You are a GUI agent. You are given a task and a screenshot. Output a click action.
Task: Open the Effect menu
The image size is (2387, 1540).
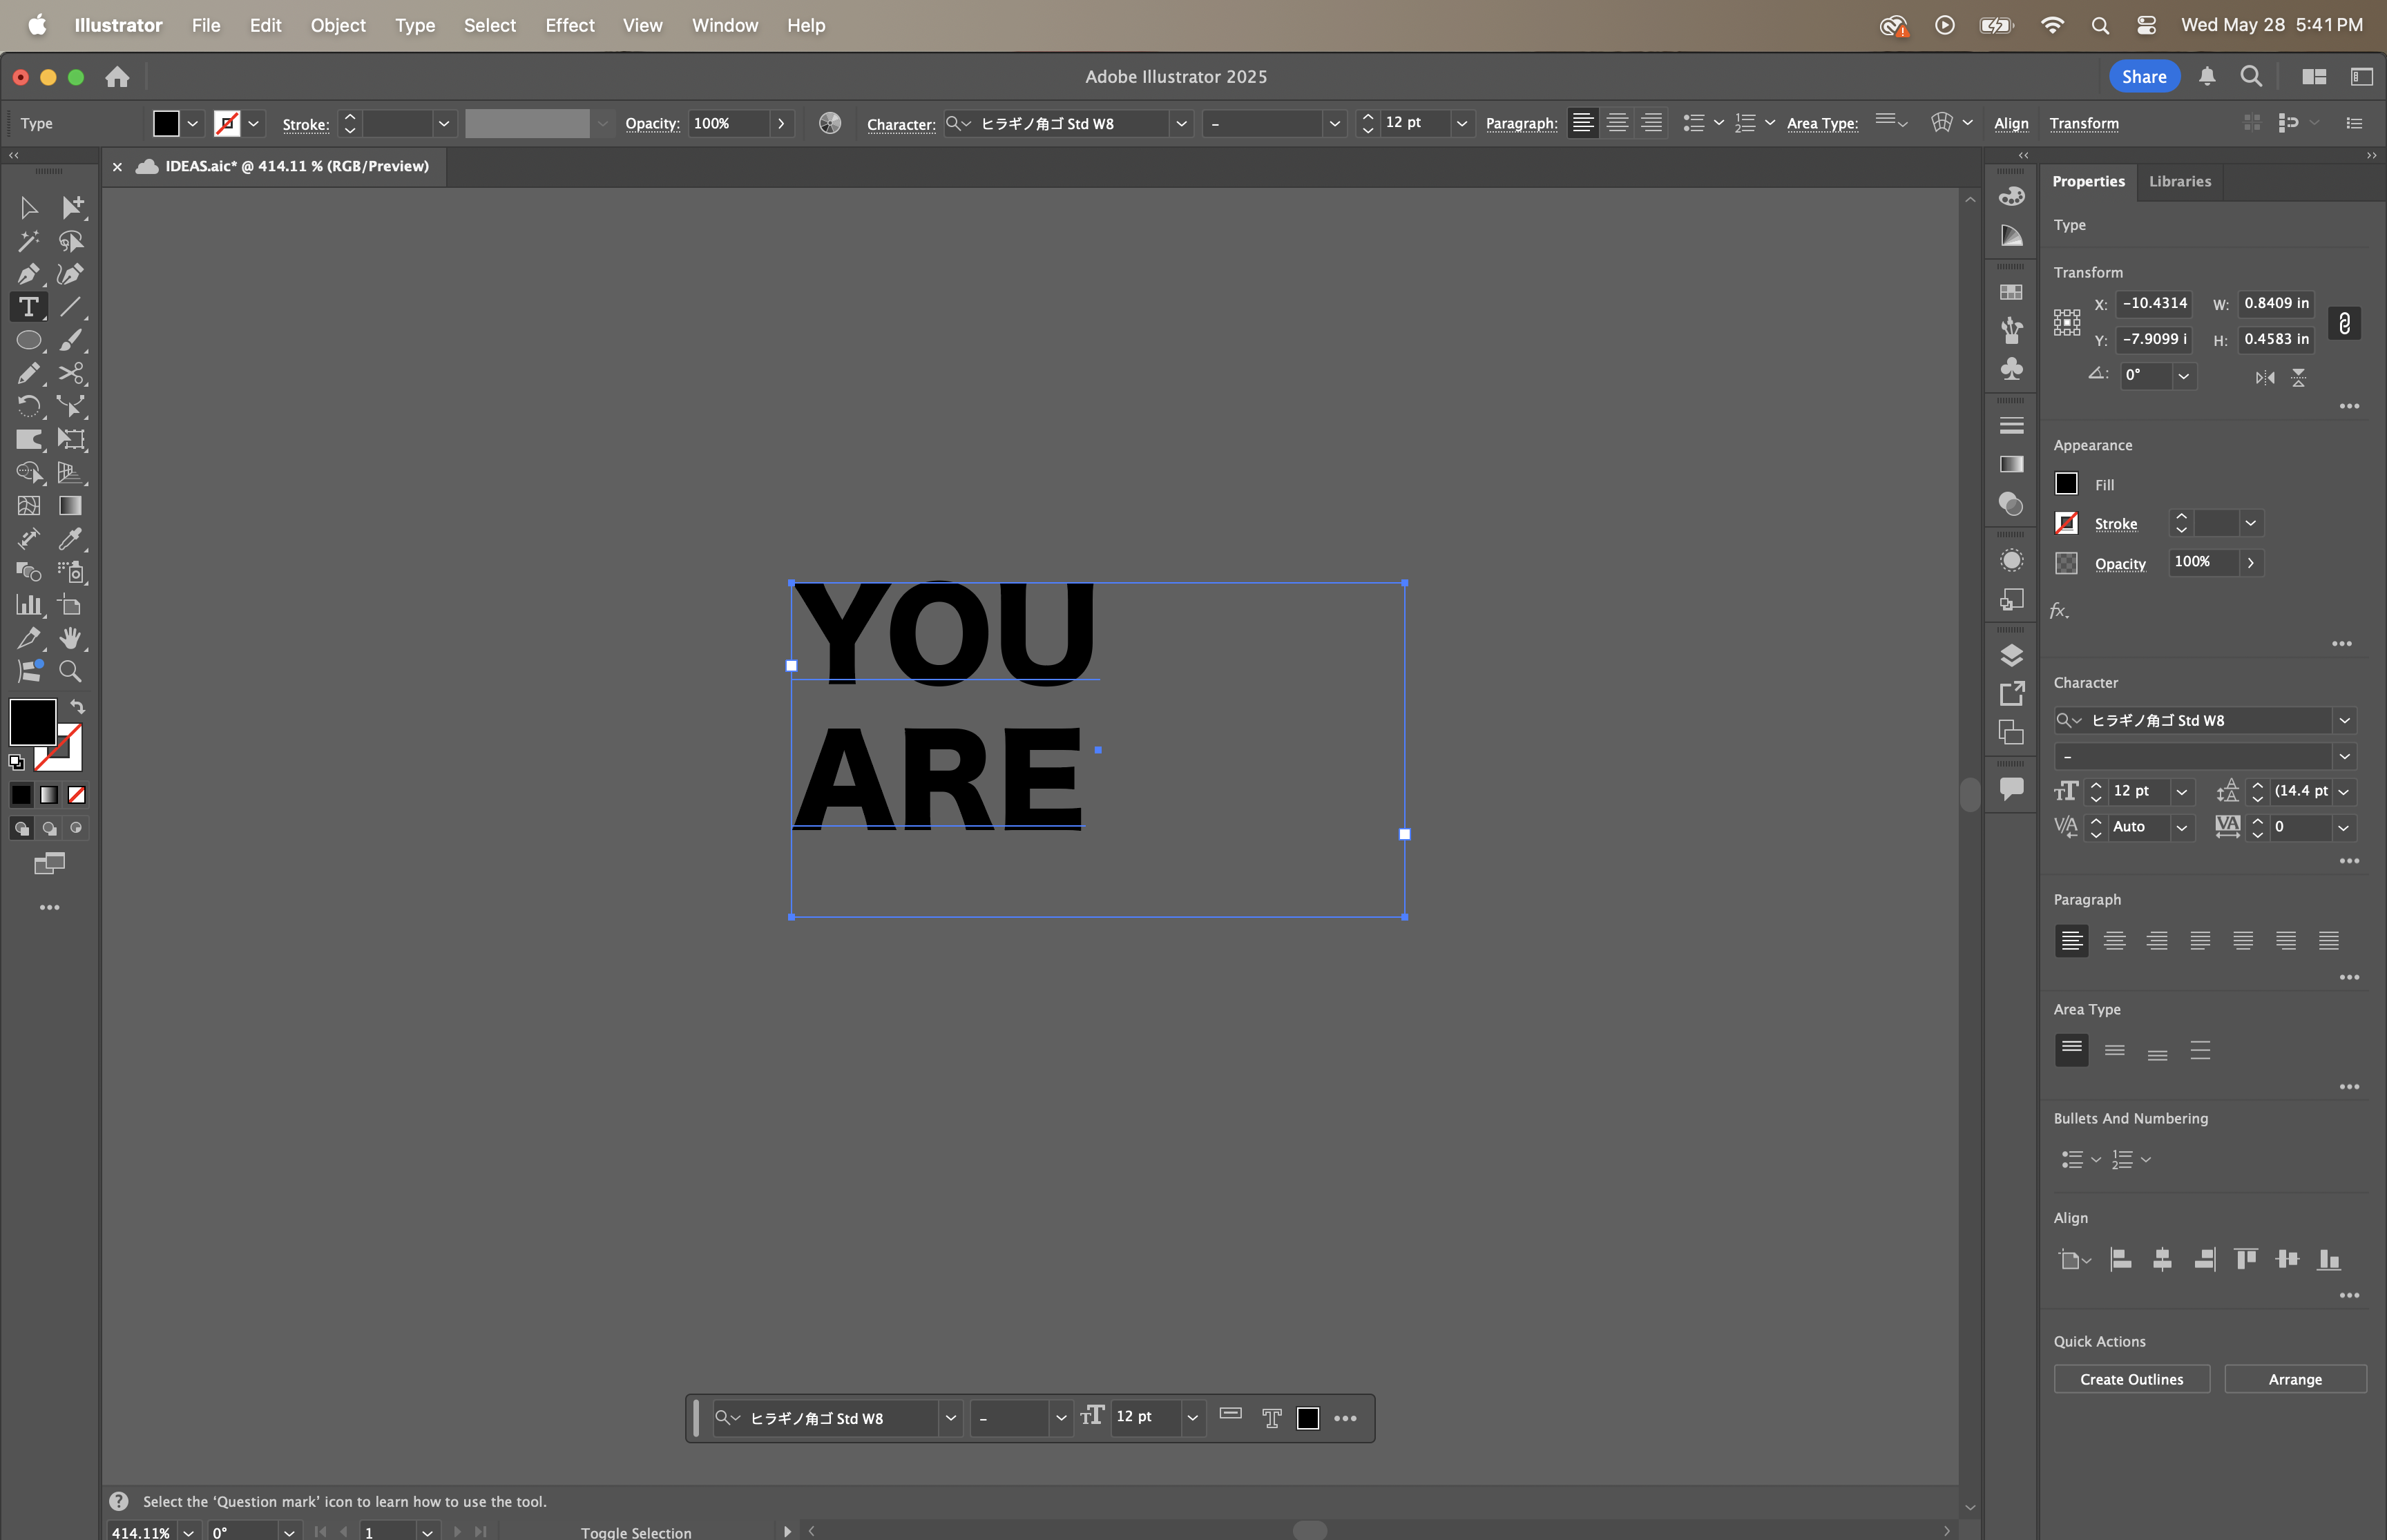[569, 25]
